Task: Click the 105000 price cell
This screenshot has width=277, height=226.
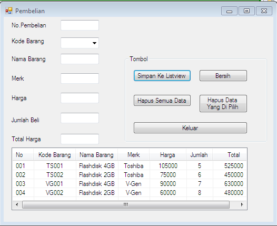Action: pos(168,166)
